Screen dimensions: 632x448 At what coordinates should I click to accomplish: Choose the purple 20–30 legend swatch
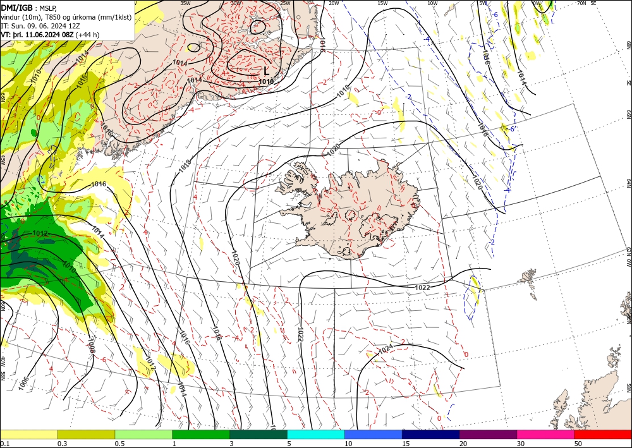488,434
